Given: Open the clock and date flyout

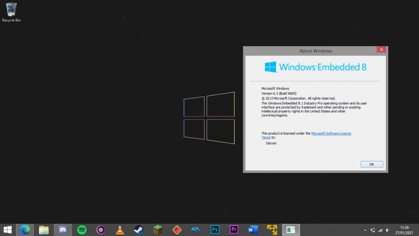Looking at the screenshot, I should click(404, 230).
